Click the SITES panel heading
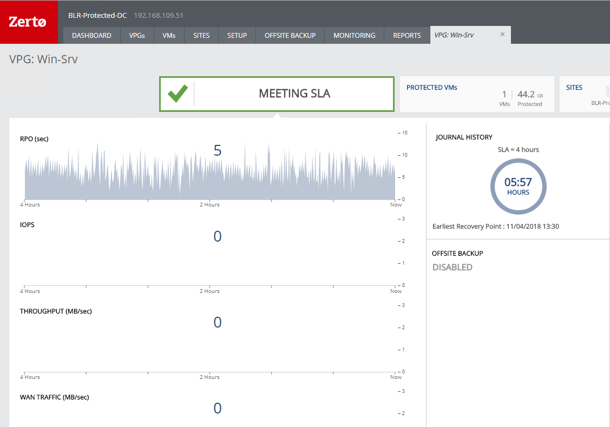 click(574, 88)
